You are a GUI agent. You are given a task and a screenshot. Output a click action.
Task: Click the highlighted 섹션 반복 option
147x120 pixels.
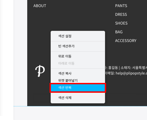[78, 88]
